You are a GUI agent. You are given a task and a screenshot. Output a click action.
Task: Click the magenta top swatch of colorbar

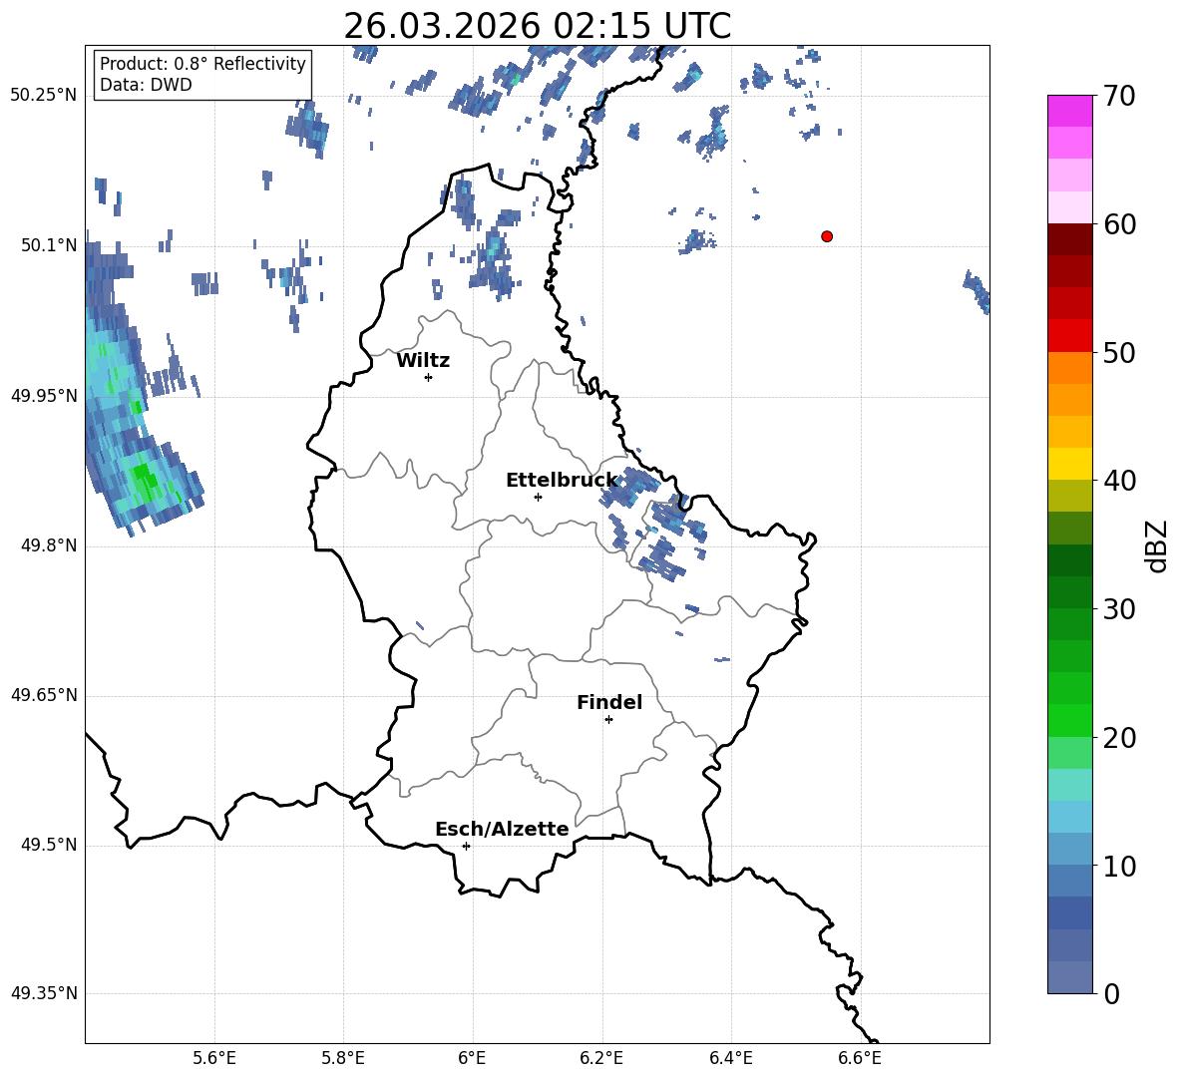(1069, 111)
